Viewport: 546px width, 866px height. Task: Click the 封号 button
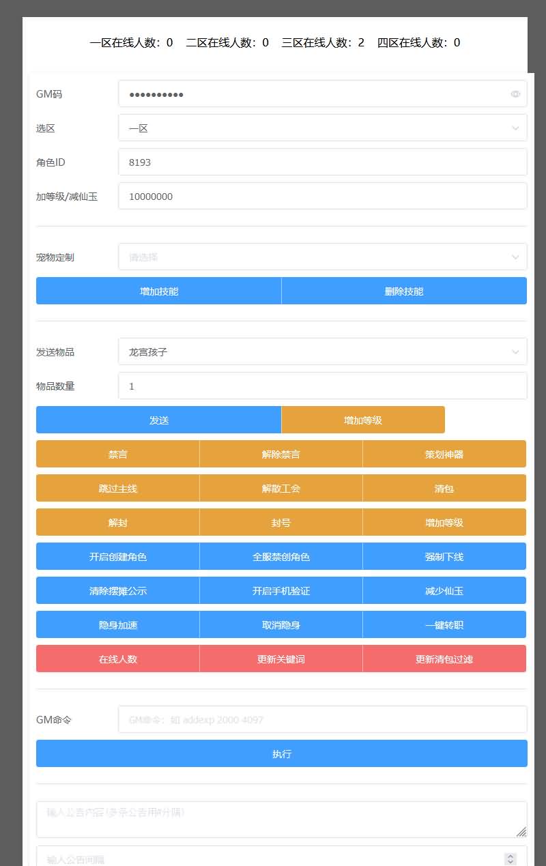pos(281,523)
